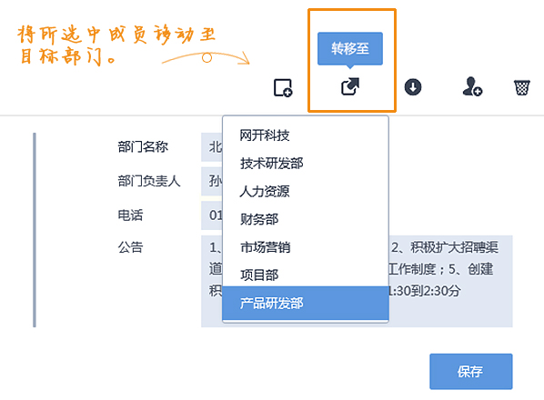This screenshot has height=400, width=544.
Task: Click the 电话 phone input field
Action: (x=212, y=215)
